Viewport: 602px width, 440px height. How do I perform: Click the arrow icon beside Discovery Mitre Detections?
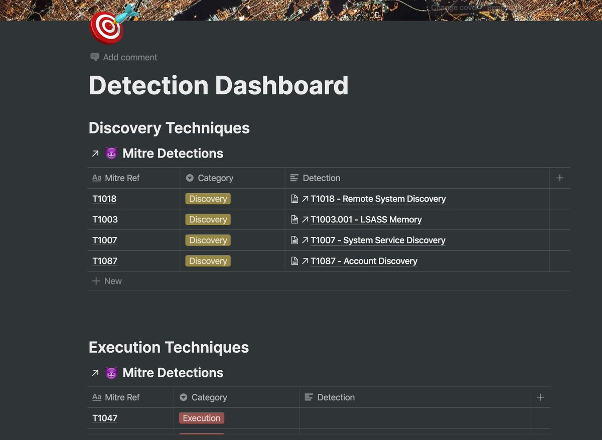[x=95, y=154]
